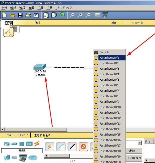Select FastEthernet0/1 port
Viewport: 155px width, 163px height.
(x=109, y=58)
